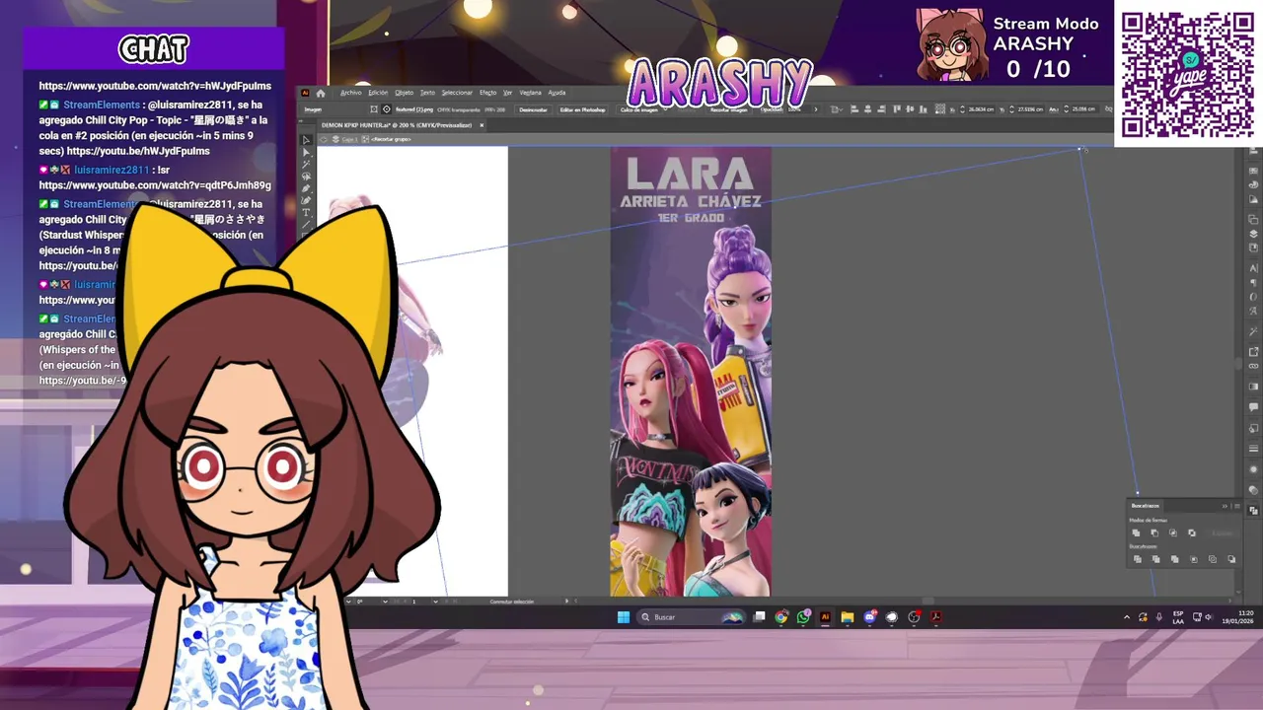Click the Windows Start button
The image size is (1263, 710).
click(x=624, y=617)
